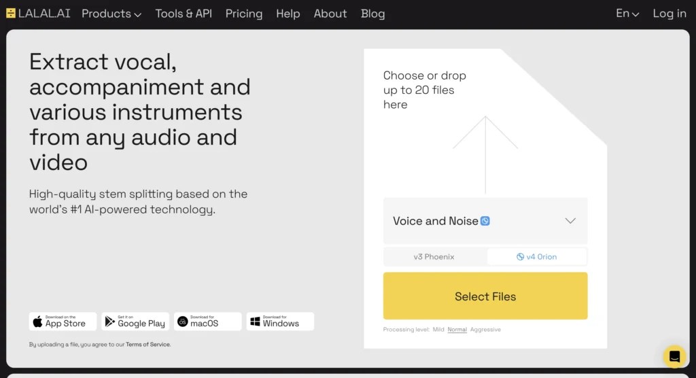The width and height of the screenshot is (696, 378).
Task: Download the macOS app
Action: [208, 322]
